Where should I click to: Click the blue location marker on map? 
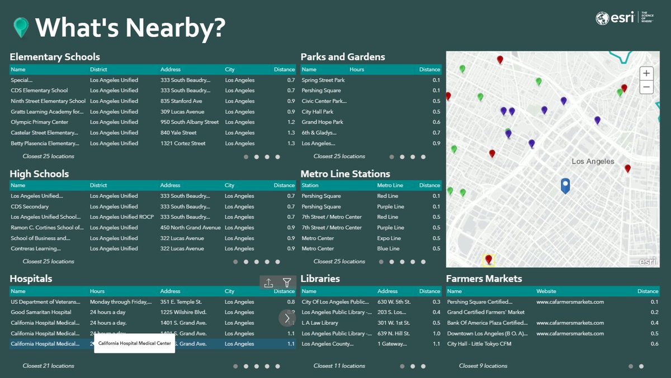(x=565, y=186)
